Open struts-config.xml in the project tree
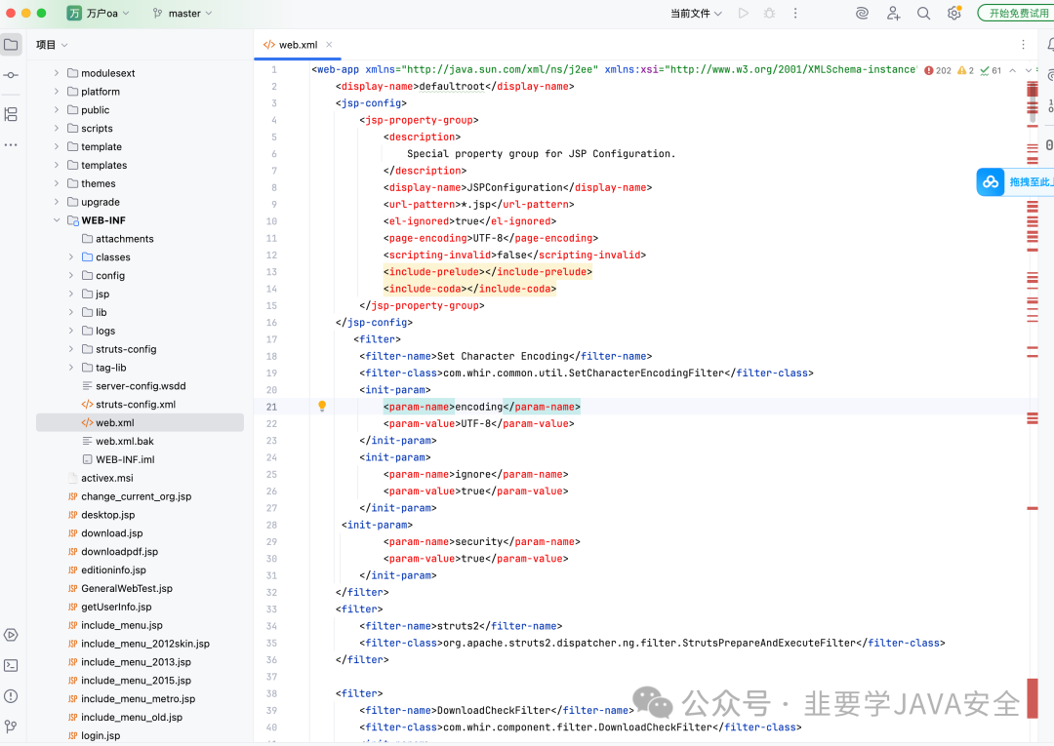The width and height of the screenshot is (1054, 746). click(135, 405)
